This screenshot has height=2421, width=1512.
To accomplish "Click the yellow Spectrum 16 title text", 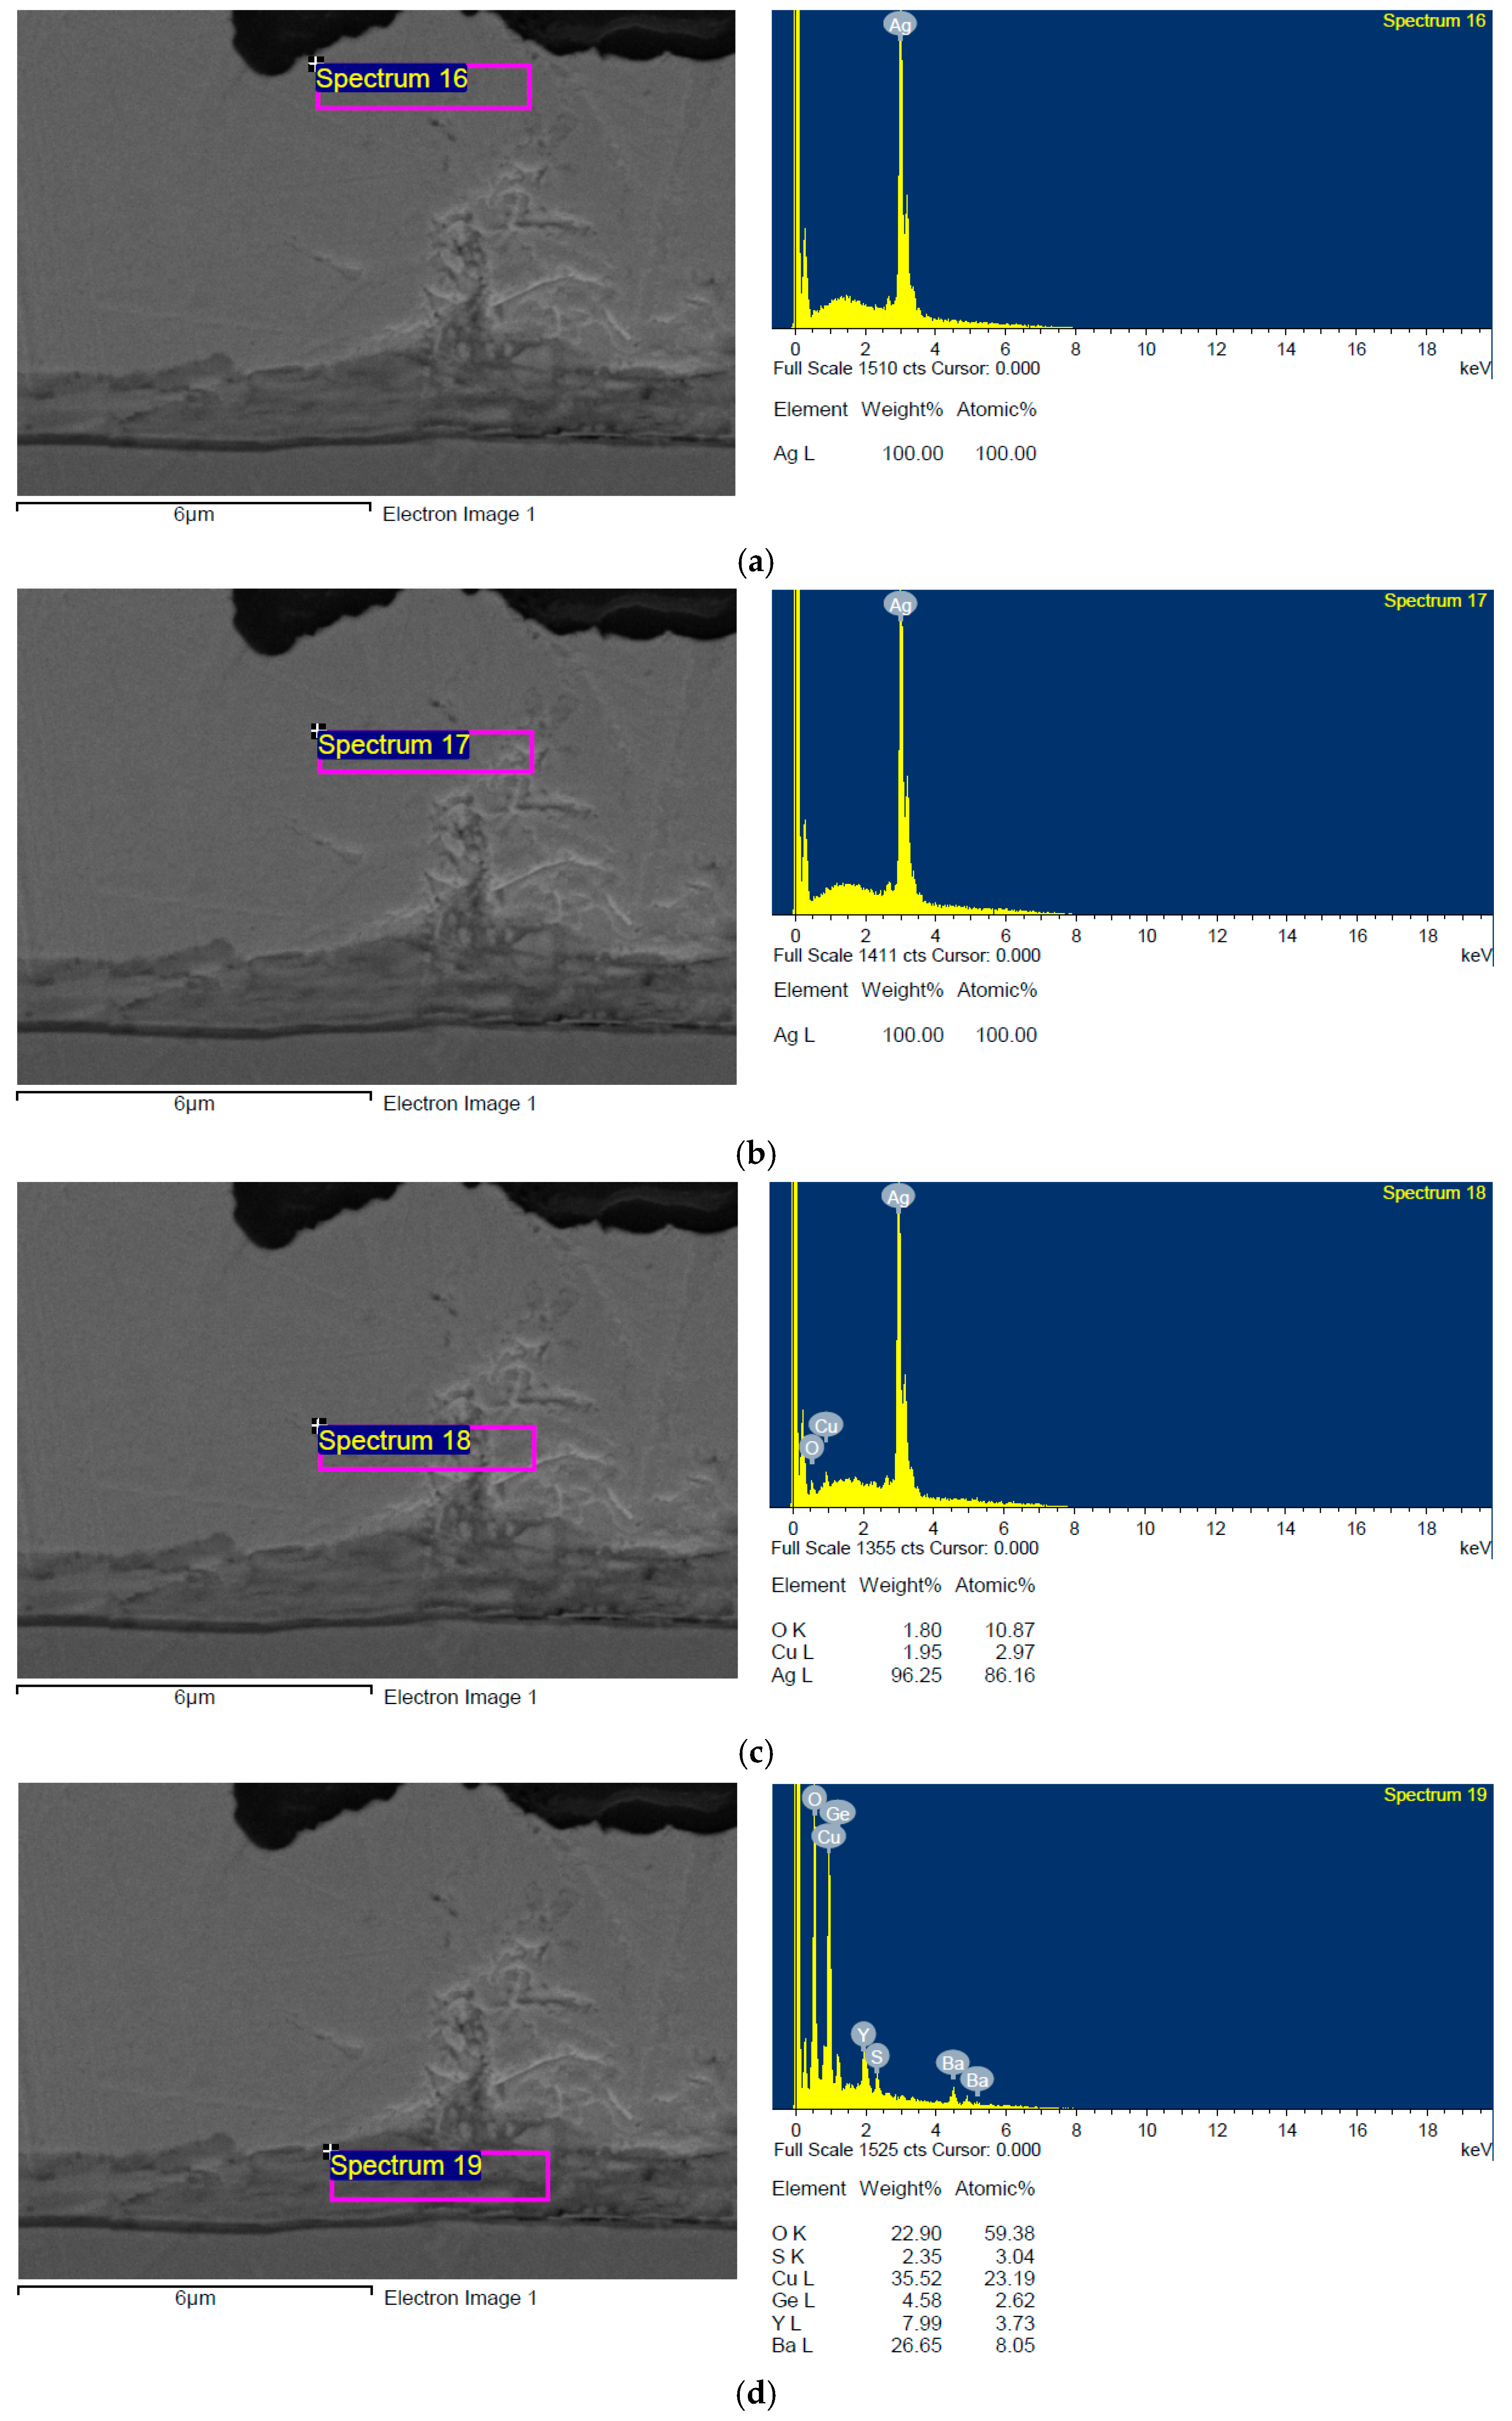I will (1433, 21).
